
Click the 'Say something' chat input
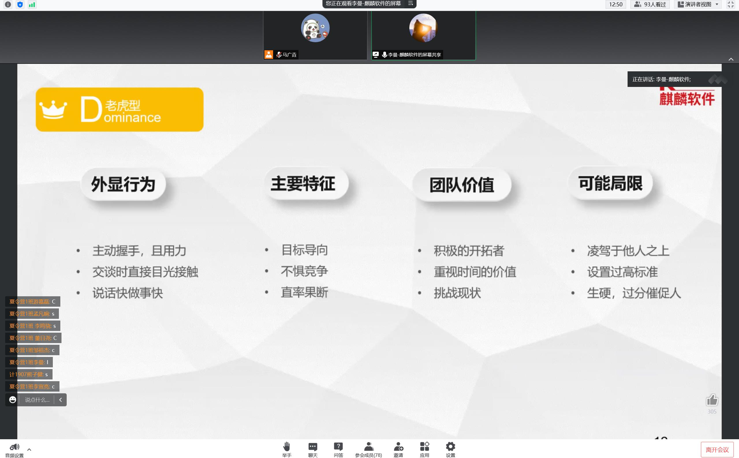pos(37,400)
